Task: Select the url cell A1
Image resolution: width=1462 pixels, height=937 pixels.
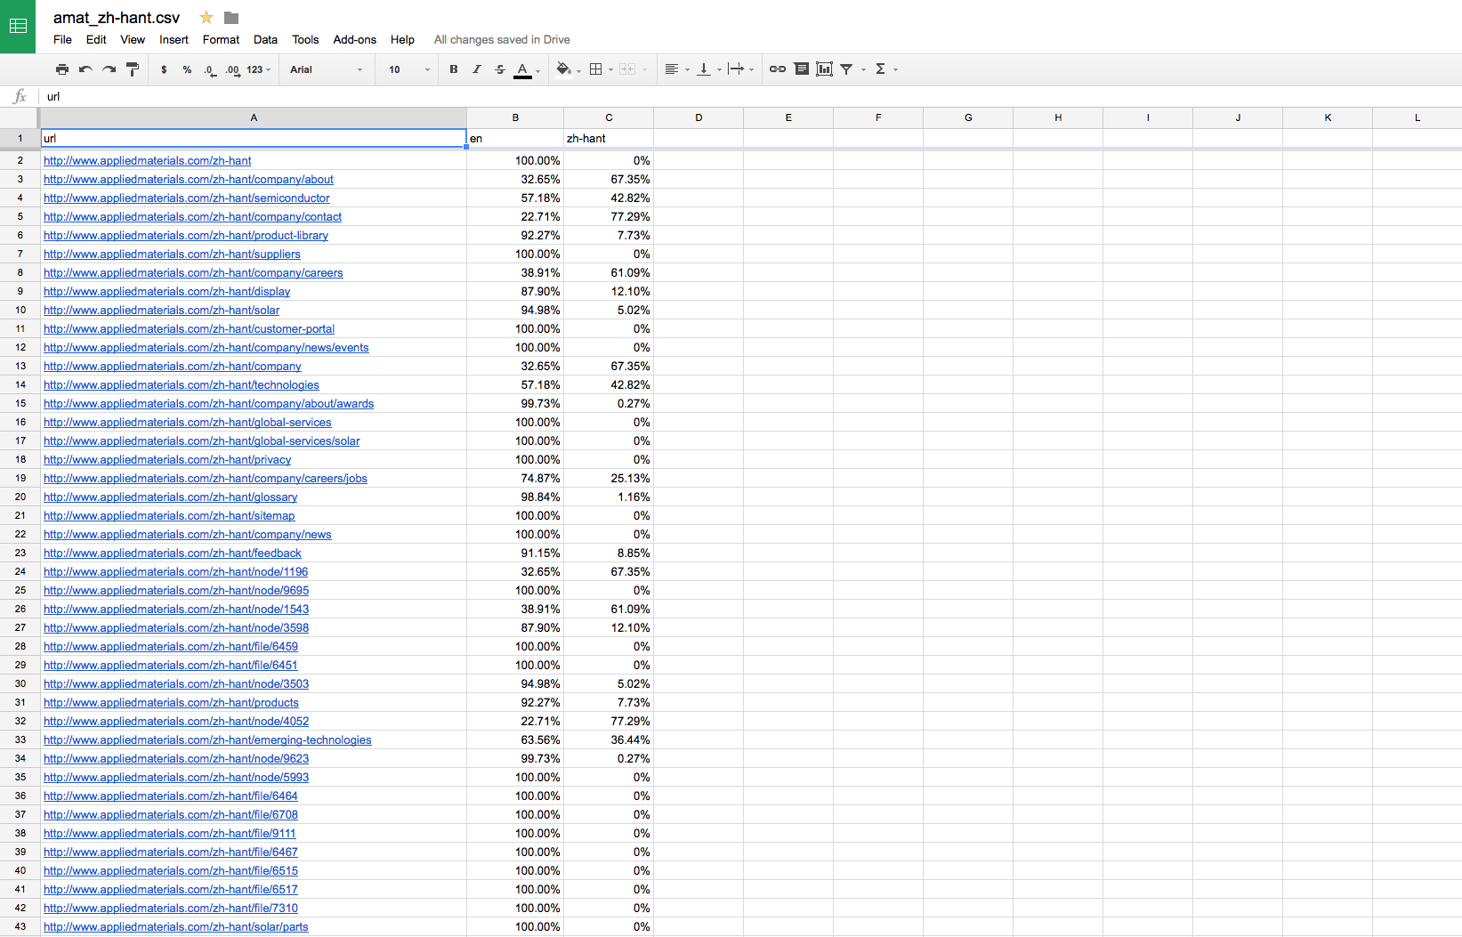Action: pos(254,138)
